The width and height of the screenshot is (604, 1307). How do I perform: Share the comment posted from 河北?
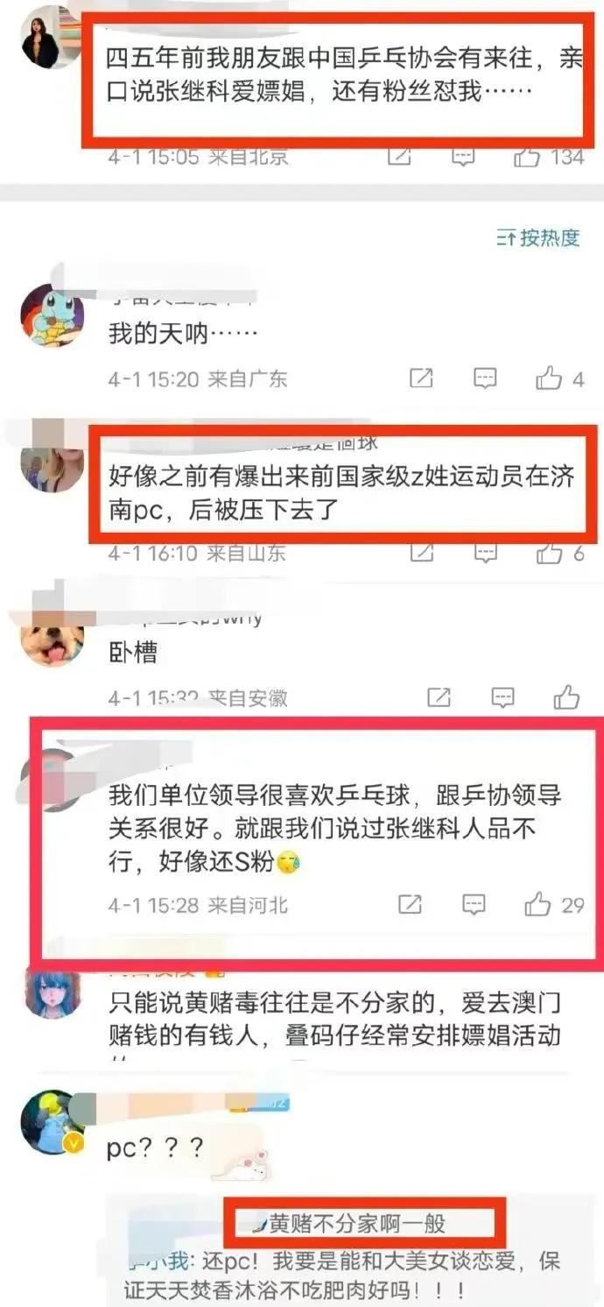point(410,904)
